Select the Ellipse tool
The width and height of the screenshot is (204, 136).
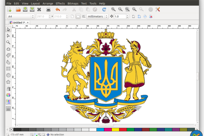(9, 75)
